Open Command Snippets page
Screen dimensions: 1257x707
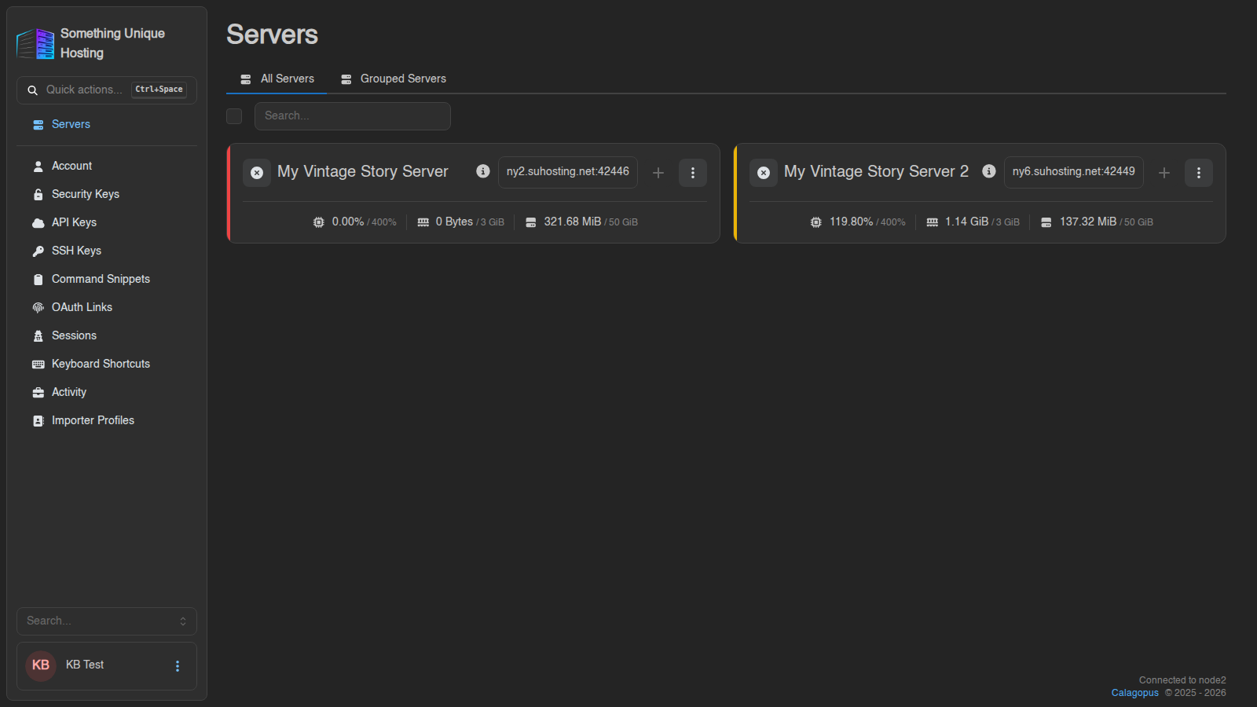pyautogui.click(x=107, y=279)
